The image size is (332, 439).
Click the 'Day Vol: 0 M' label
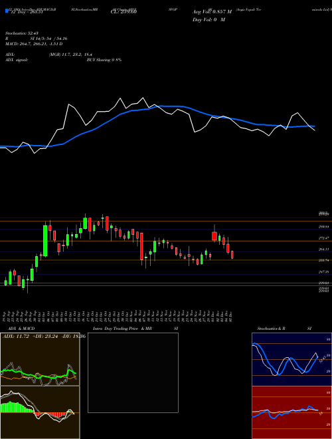click(208, 20)
